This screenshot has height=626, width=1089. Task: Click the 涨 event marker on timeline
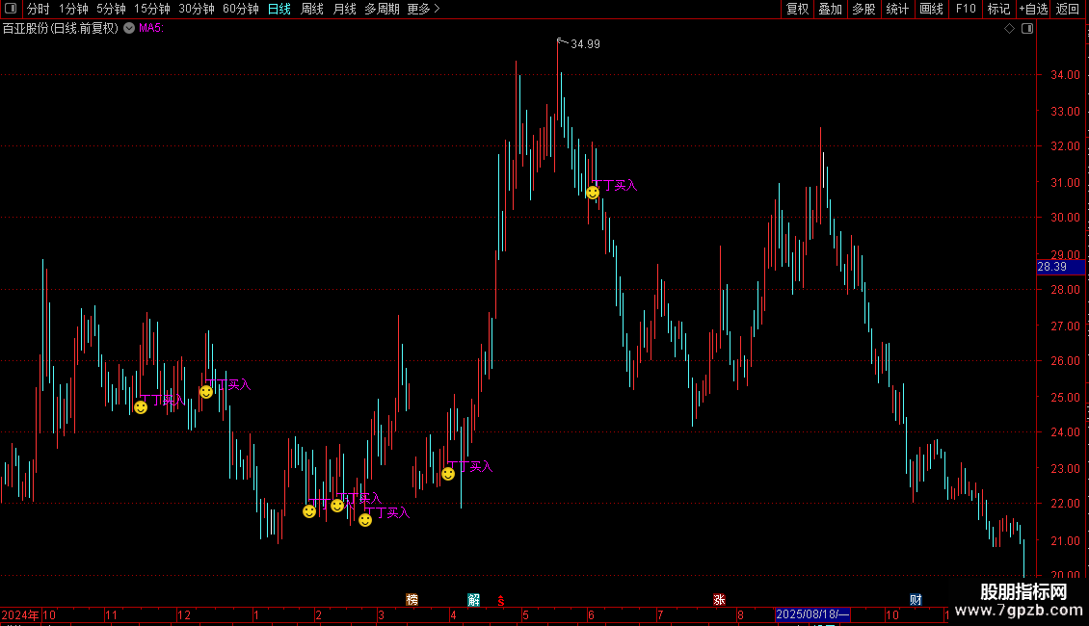pyautogui.click(x=719, y=600)
